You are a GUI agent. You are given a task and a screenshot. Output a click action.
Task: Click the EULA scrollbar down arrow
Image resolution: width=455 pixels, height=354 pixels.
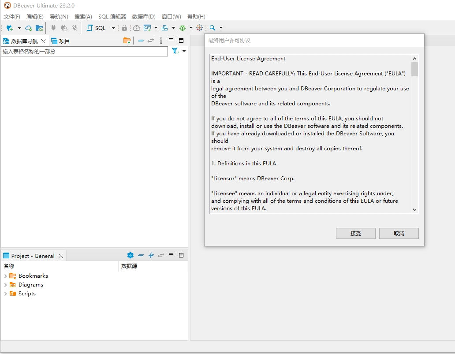414,210
